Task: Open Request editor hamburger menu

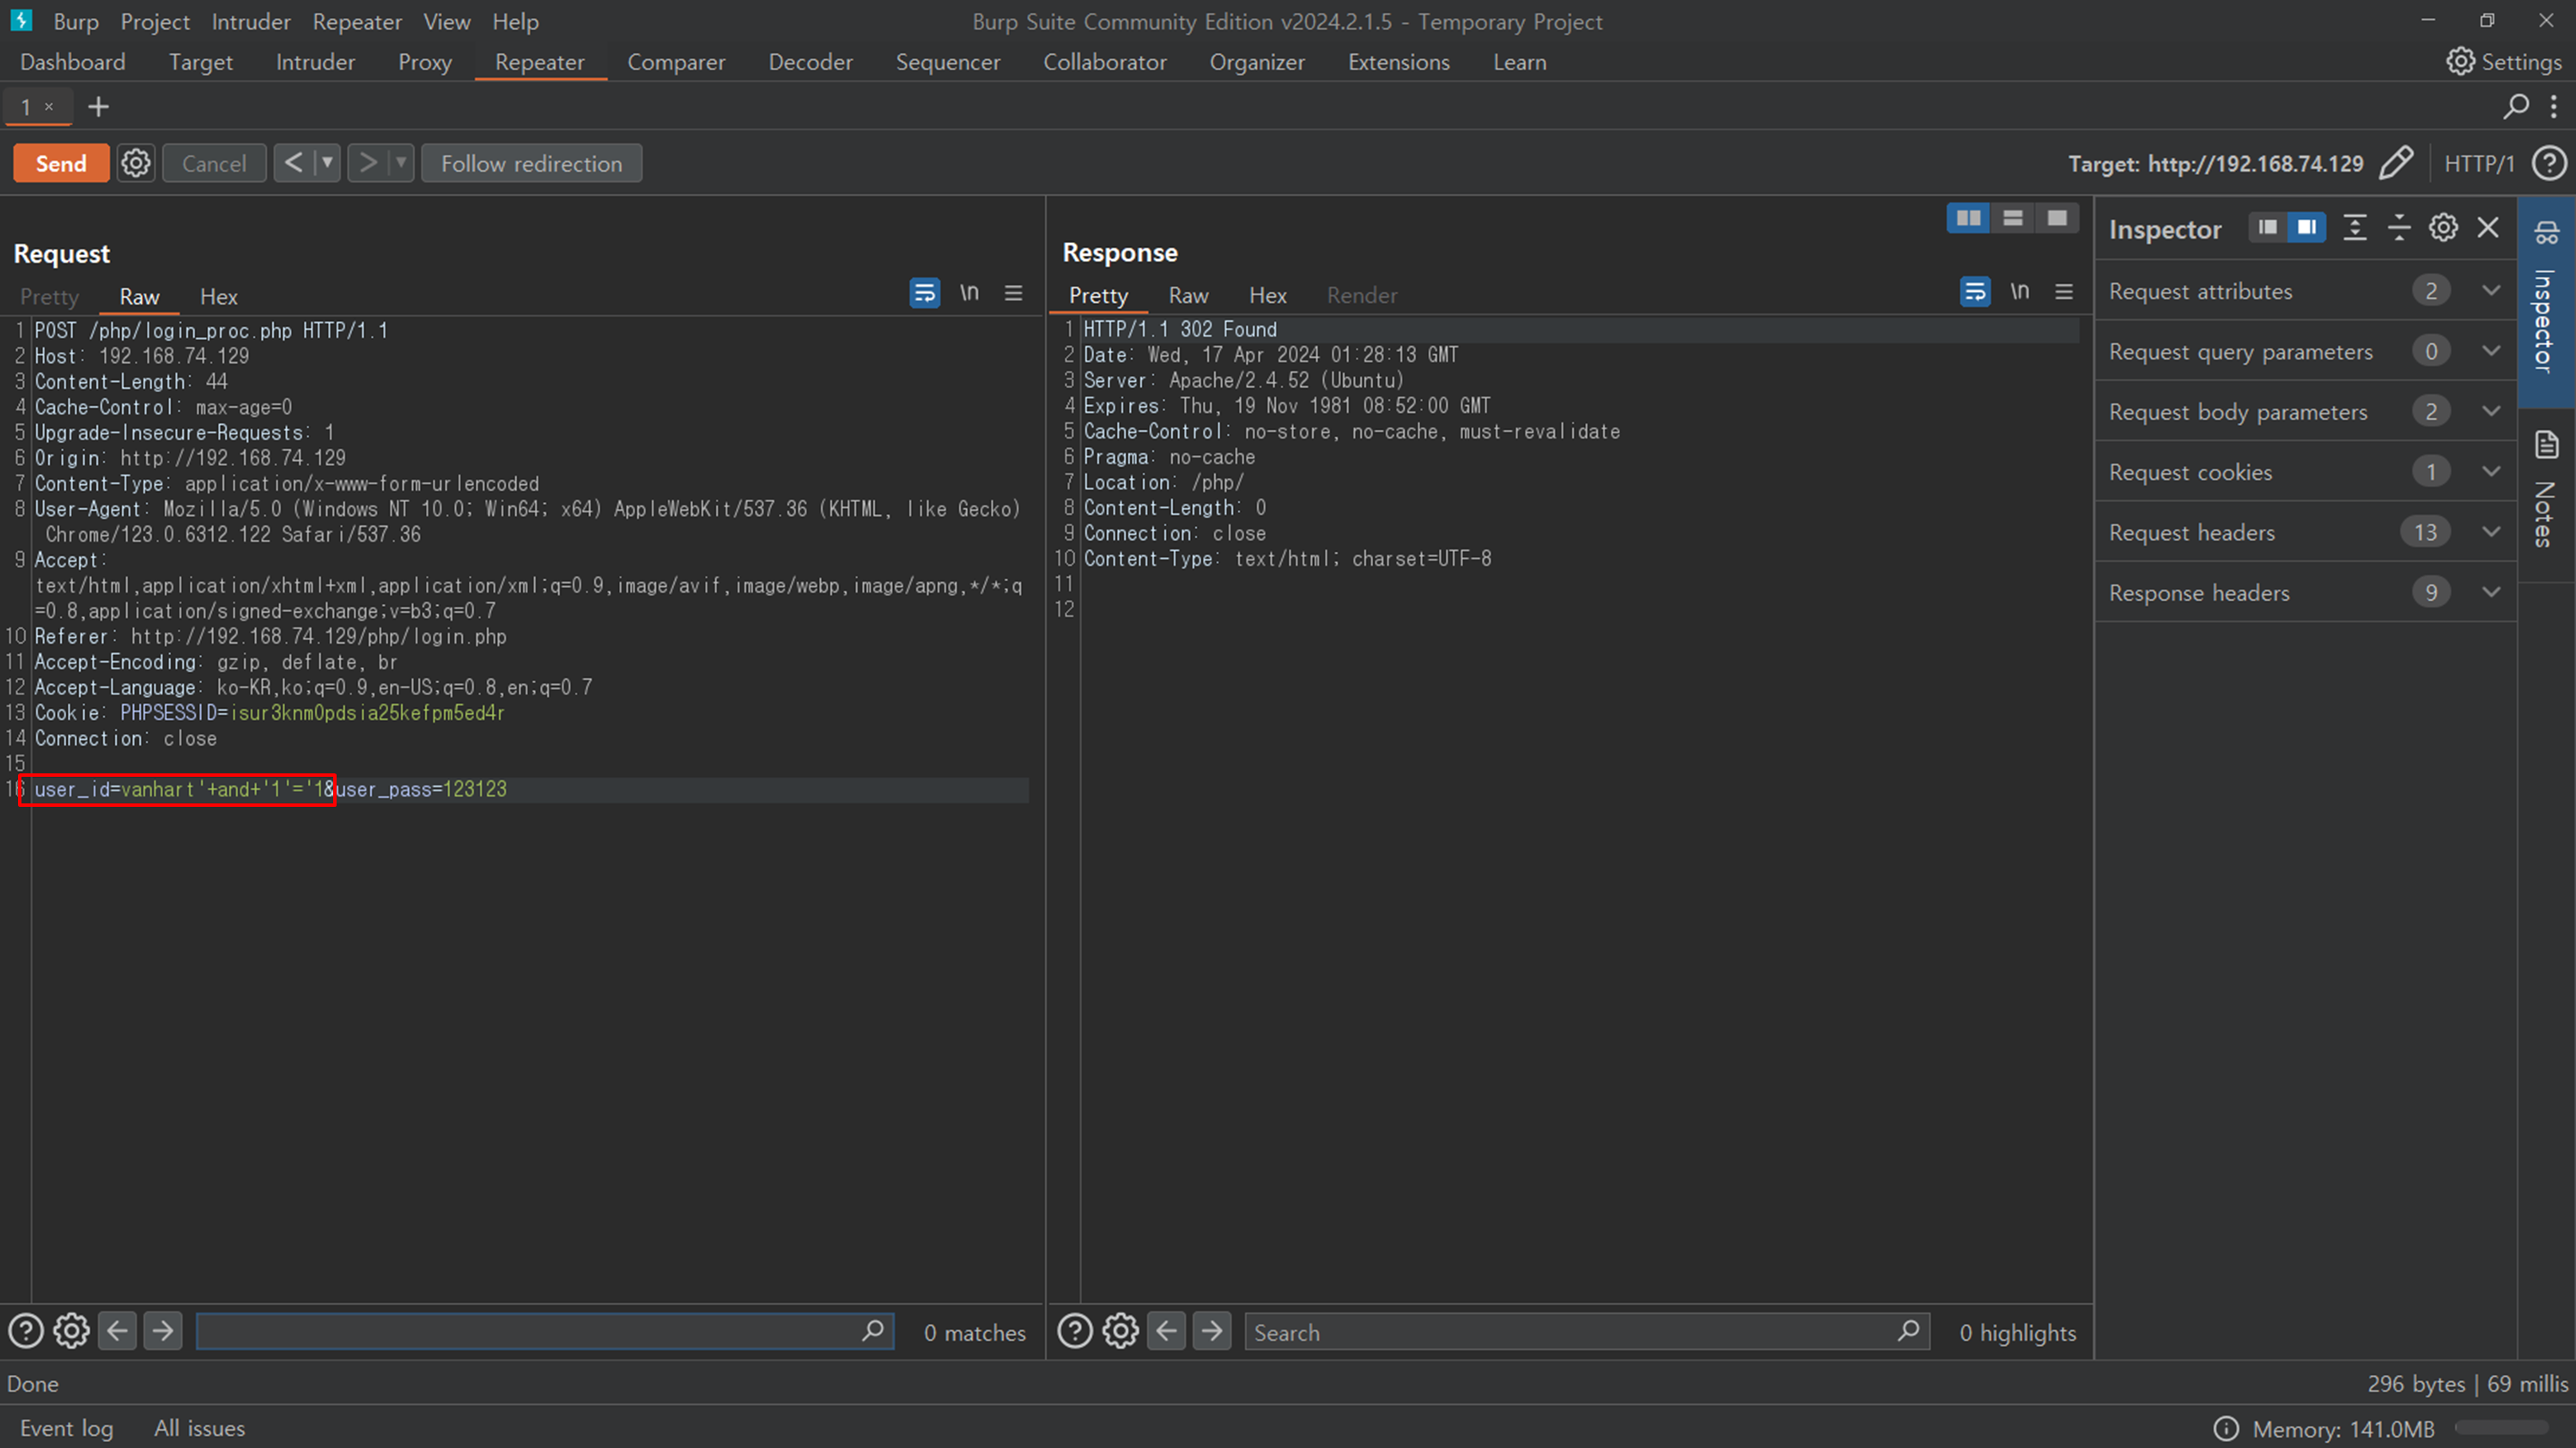Action: (x=1013, y=293)
